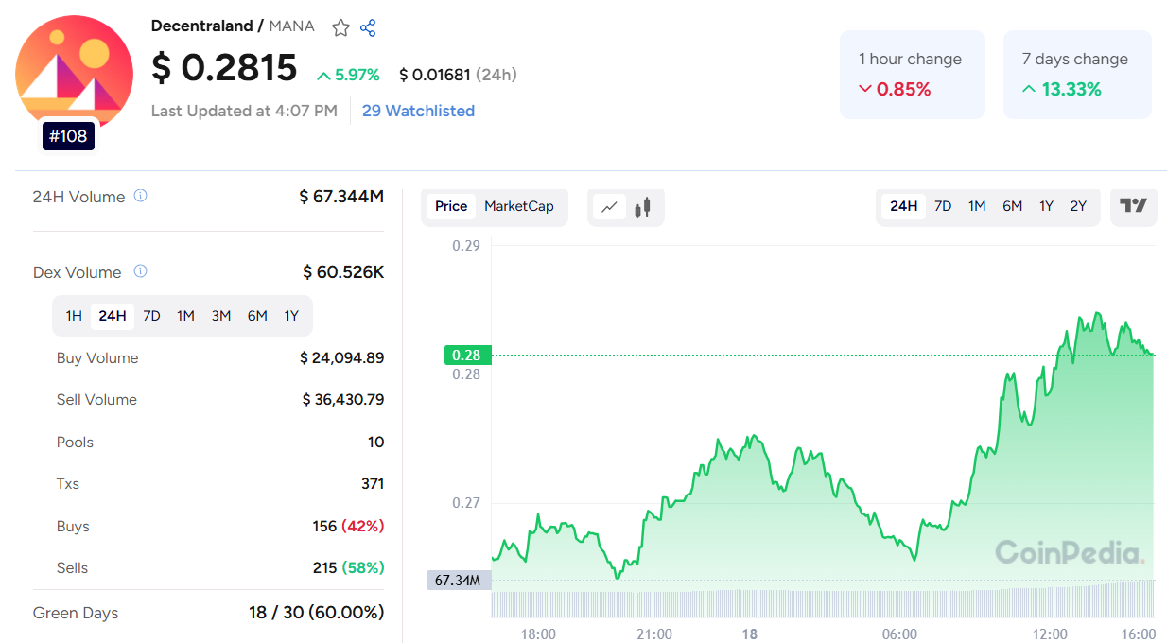Set chart range to 1M
This screenshot has width=1167, height=643.
(x=977, y=206)
